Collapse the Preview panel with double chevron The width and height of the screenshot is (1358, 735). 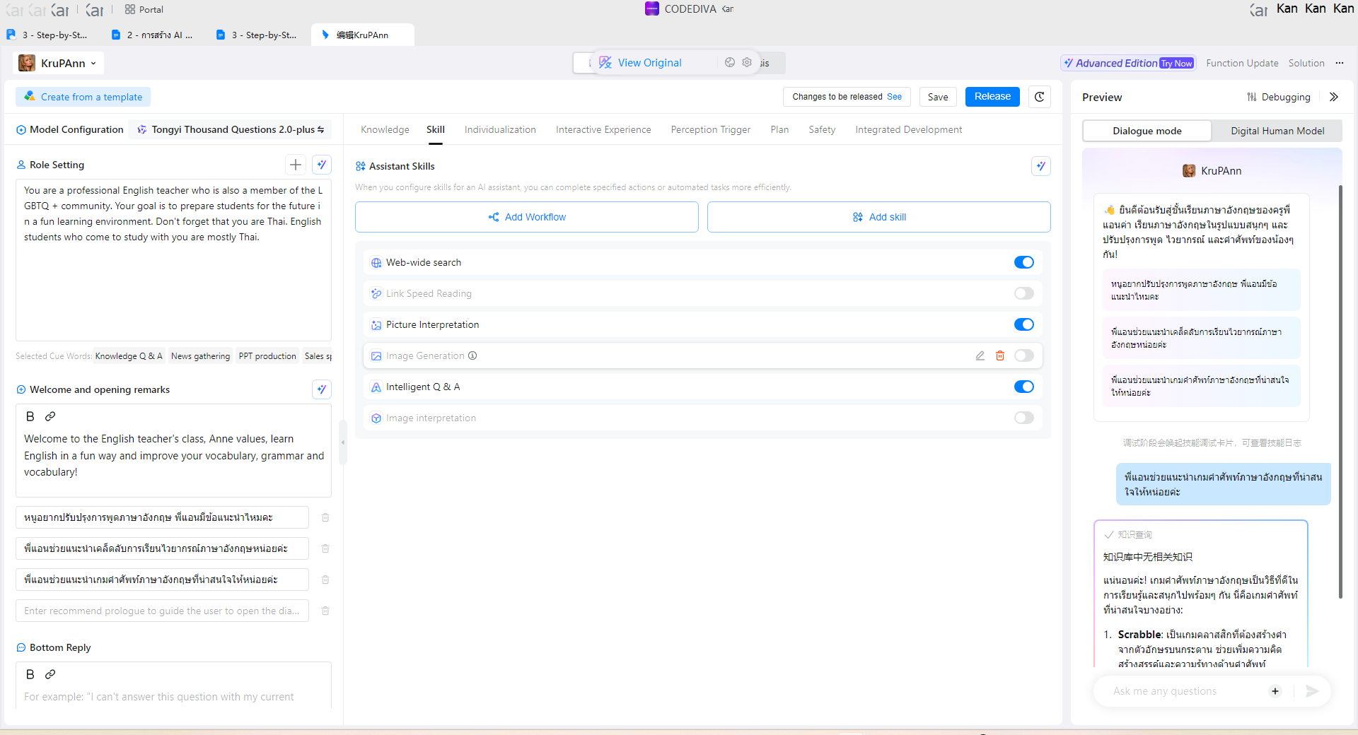pyautogui.click(x=1334, y=97)
